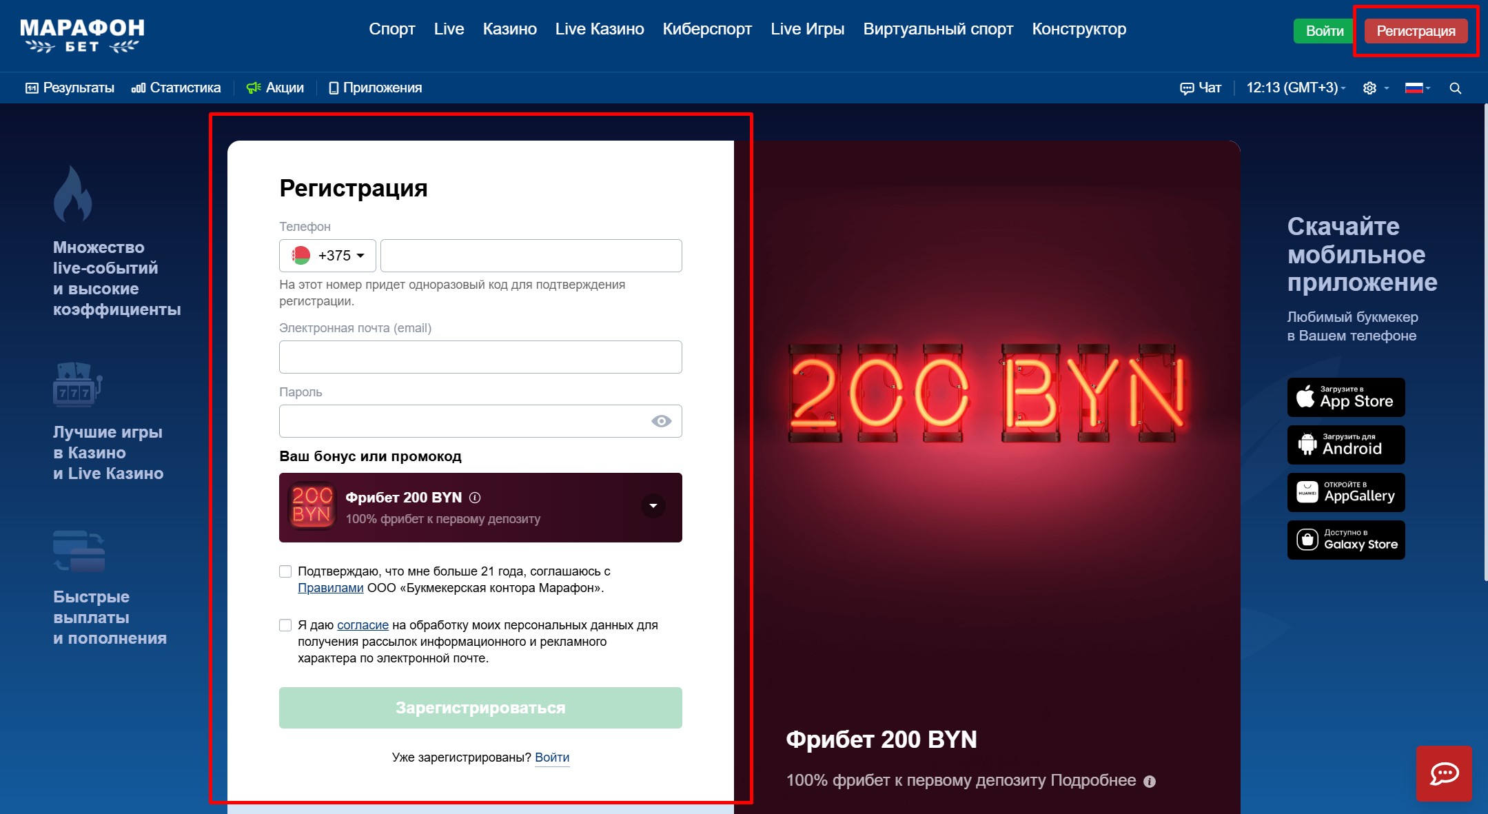Click the green Войти button
Viewport: 1488px width, 814px height.
1324,31
